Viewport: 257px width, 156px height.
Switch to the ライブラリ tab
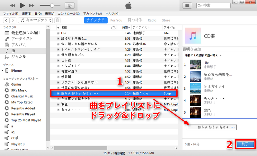pyautogui.click(x=96, y=20)
